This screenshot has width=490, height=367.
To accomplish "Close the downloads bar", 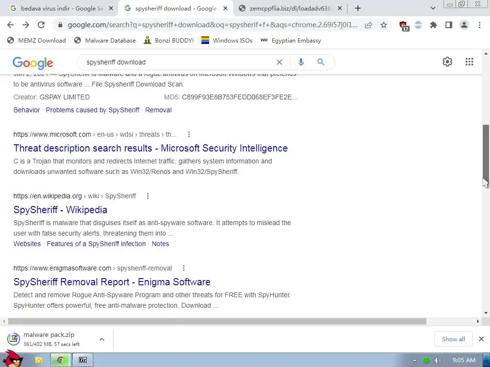I will [481, 339].
